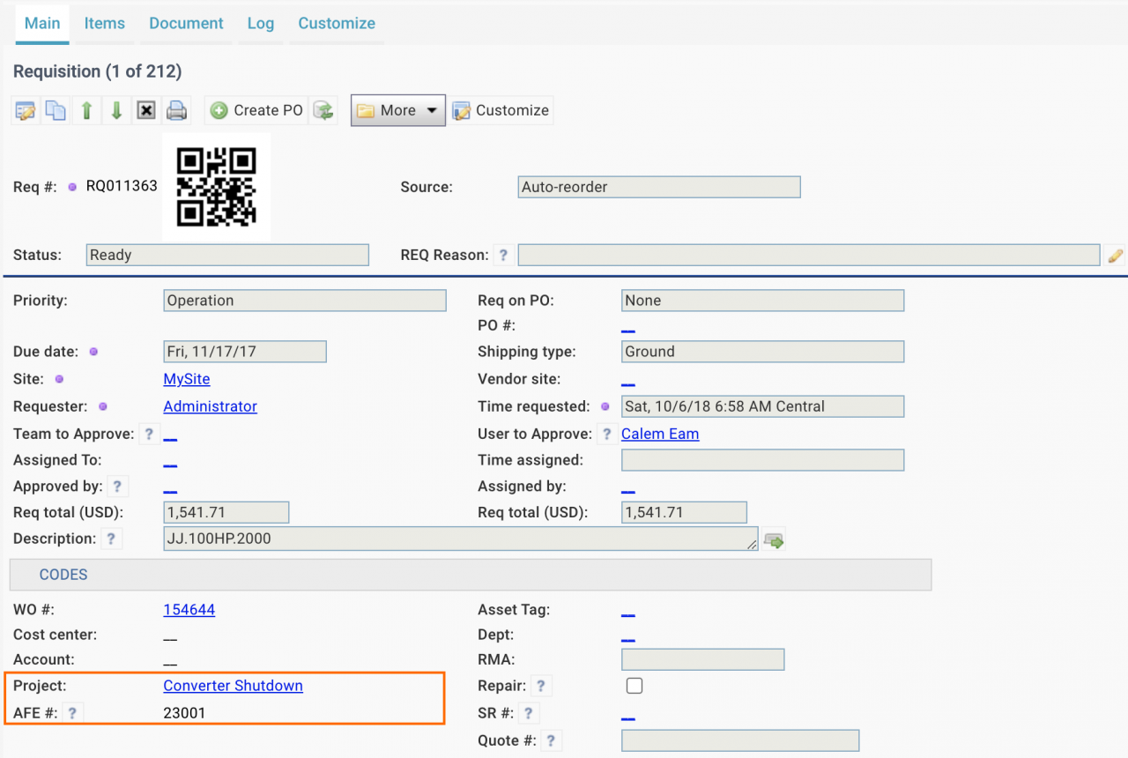1128x758 pixels.
Task: Switch to the Items tab
Action: [105, 23]
